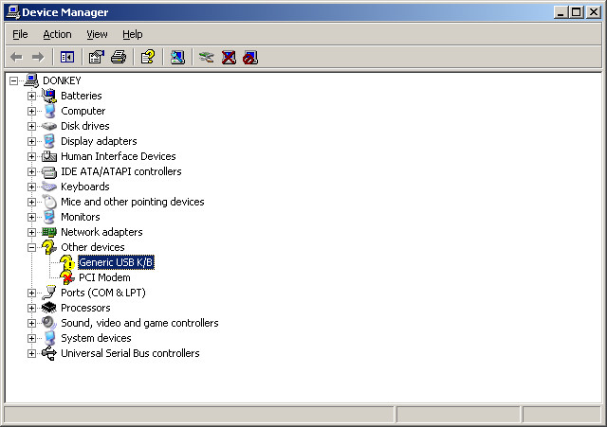Image resolution: width=607 pixels, height=427 pixels.
Task: Collapse the DONKEY root node
Action: [x=13, y=80]
